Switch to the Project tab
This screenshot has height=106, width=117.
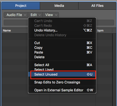click(x=21, y=6)
